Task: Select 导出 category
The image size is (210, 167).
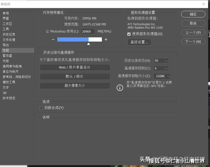Action: pos(6,45)
